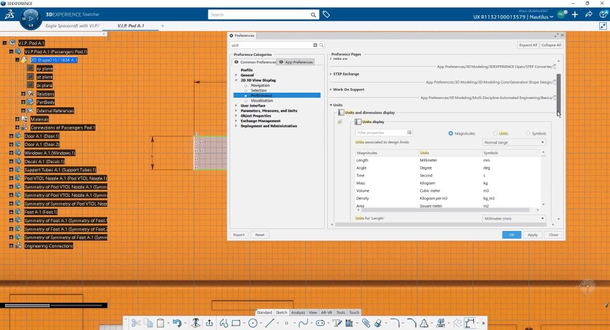
Task: Open the compass in the top-left corner
Action: [x=32, y=18]
